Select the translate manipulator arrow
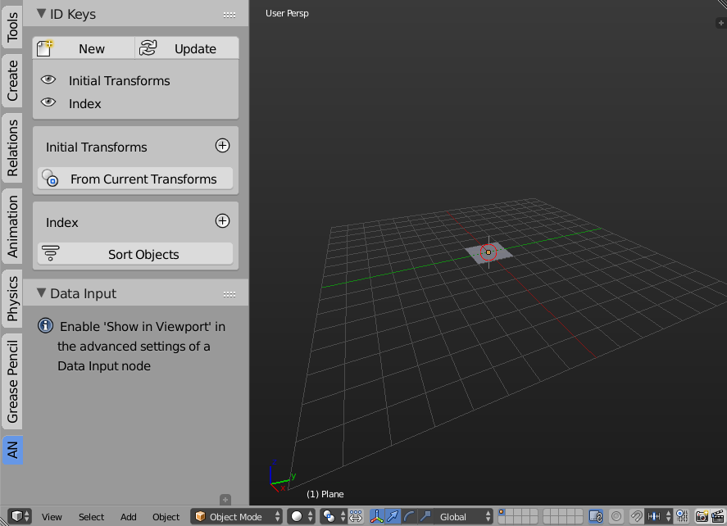 pos(393,516)
